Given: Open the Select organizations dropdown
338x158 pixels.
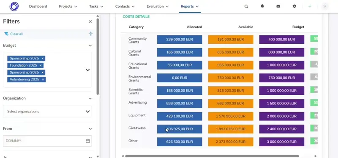Looking at the screenshot, I should click(47, 112).
